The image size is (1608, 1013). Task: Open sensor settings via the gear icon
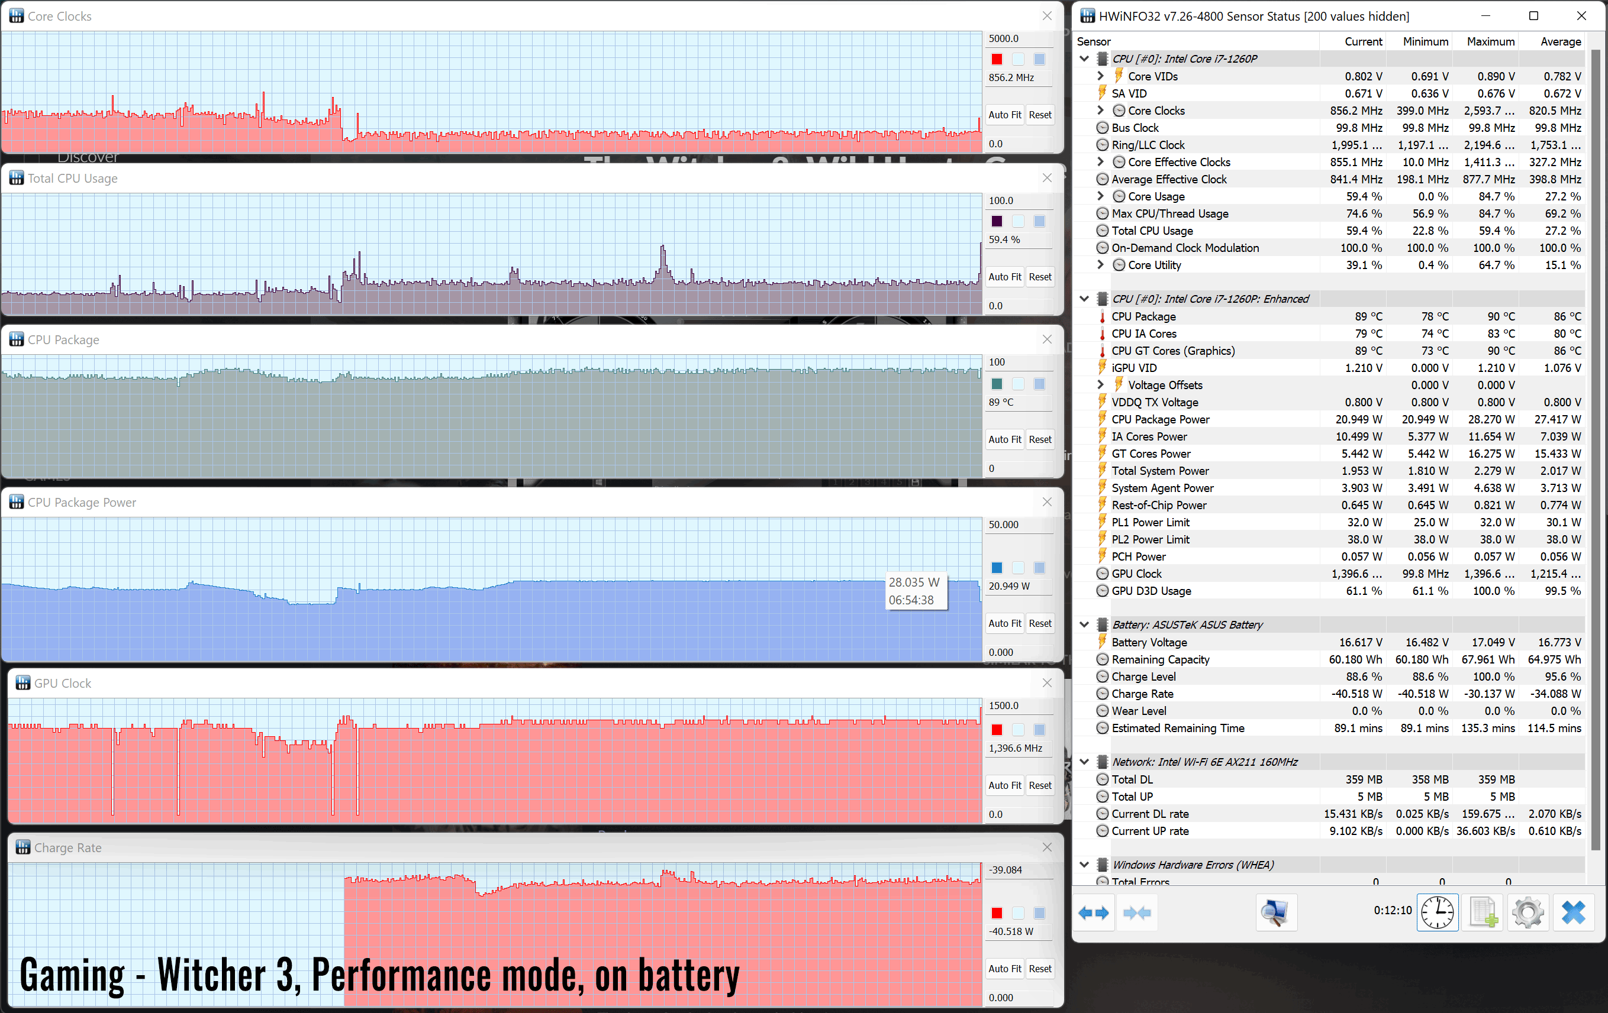click(1528, 912)
